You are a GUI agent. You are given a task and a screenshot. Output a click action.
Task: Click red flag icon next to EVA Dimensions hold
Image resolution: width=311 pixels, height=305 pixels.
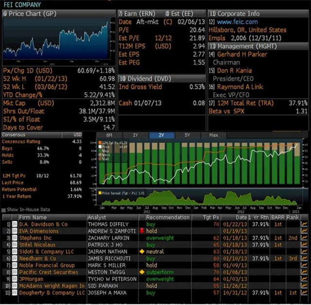[142, 231]
